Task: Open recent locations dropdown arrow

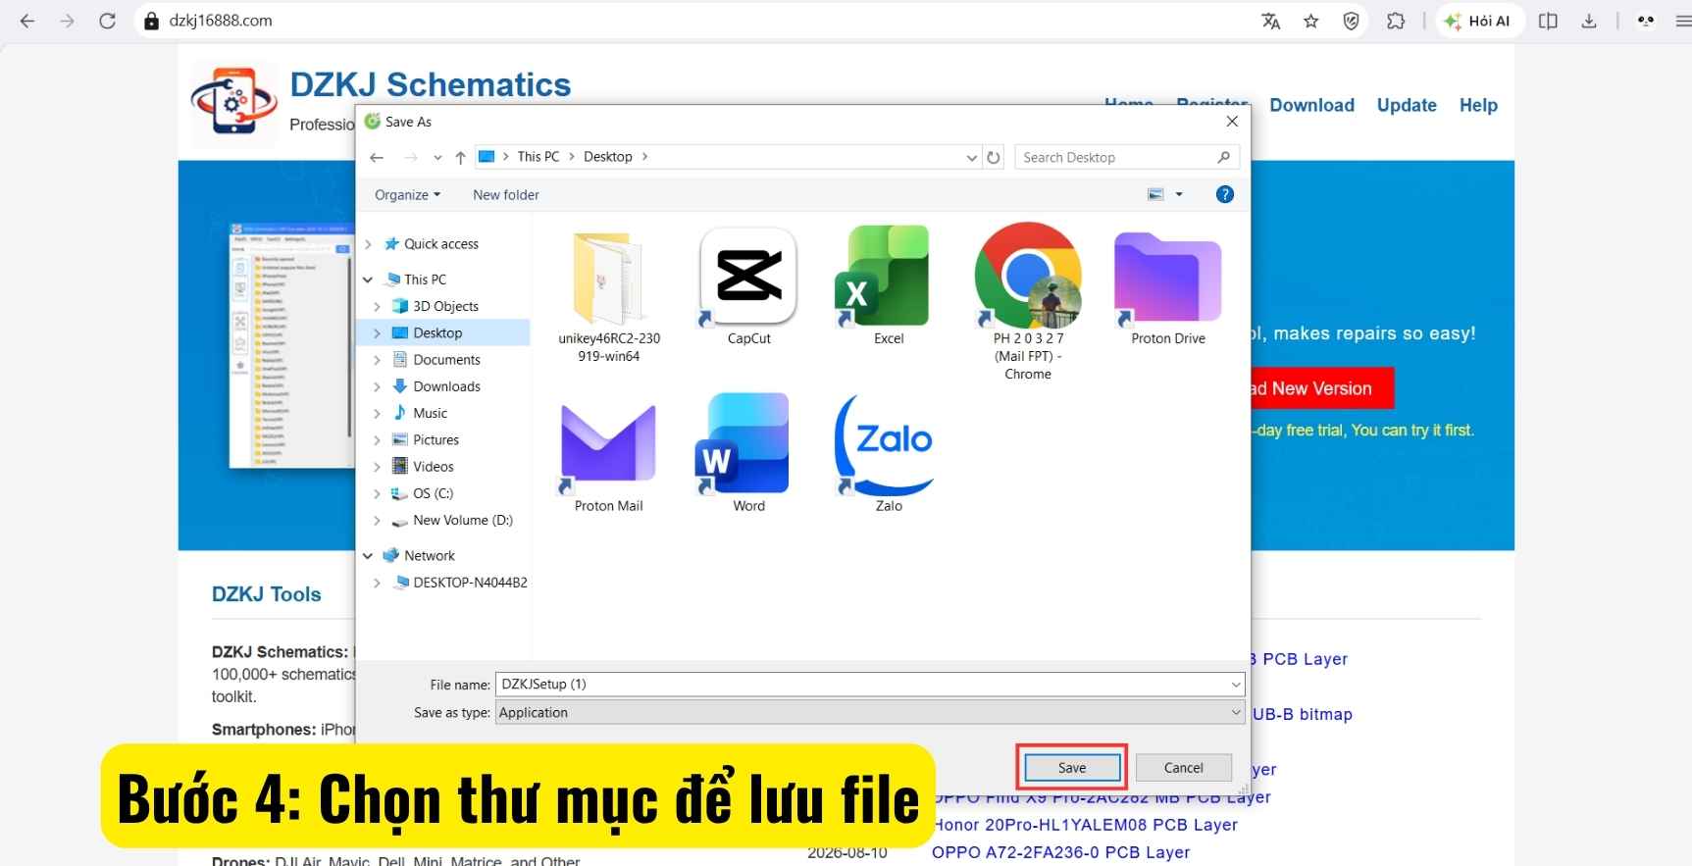Action: (437, 157)
